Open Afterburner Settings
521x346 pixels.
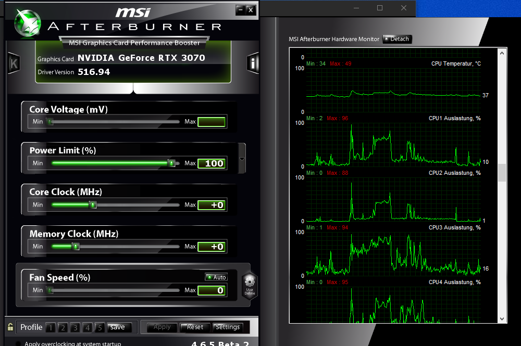pos(228,327)
